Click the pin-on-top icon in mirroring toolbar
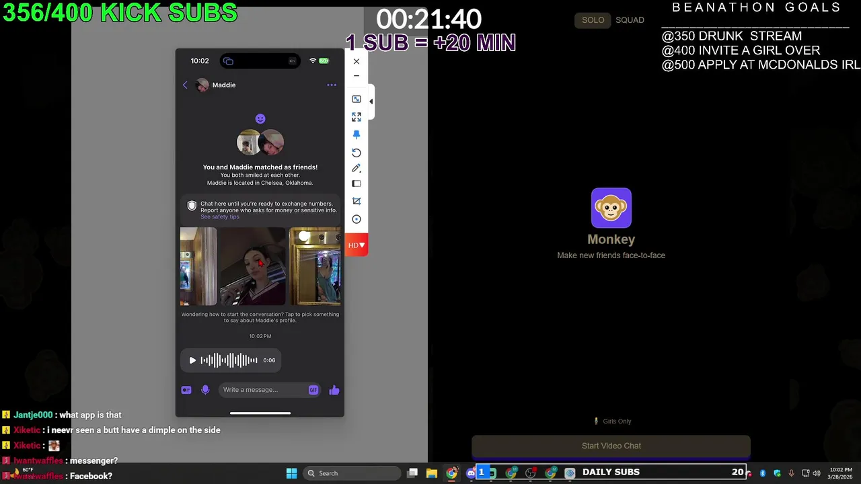 coord(357,134)
